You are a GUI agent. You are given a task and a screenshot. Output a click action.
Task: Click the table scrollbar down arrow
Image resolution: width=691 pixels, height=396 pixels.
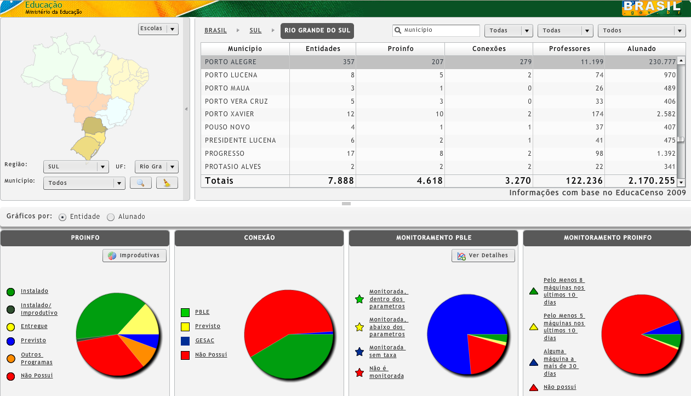click(x=681, y=183)
